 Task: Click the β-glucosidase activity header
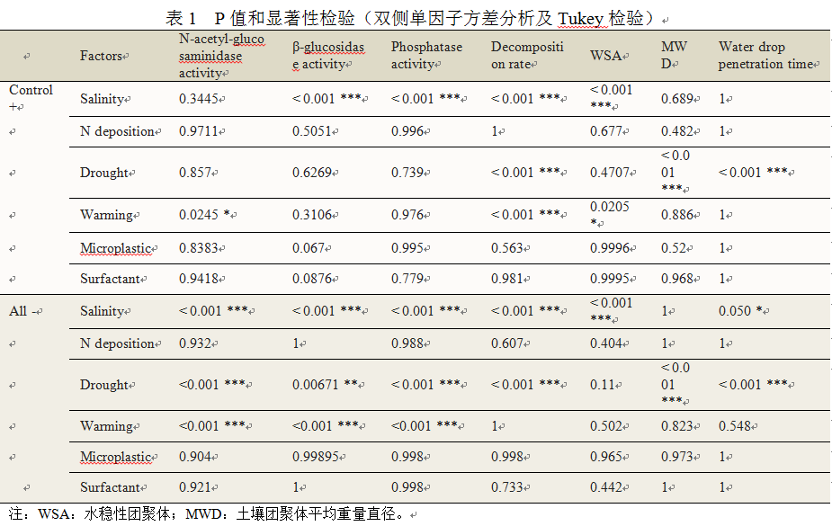328,56
